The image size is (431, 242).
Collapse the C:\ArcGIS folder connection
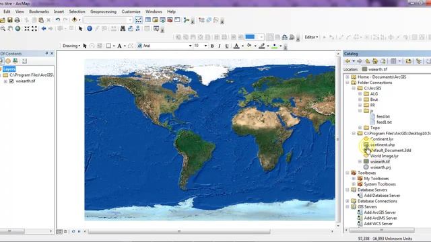tap(354, 88)
